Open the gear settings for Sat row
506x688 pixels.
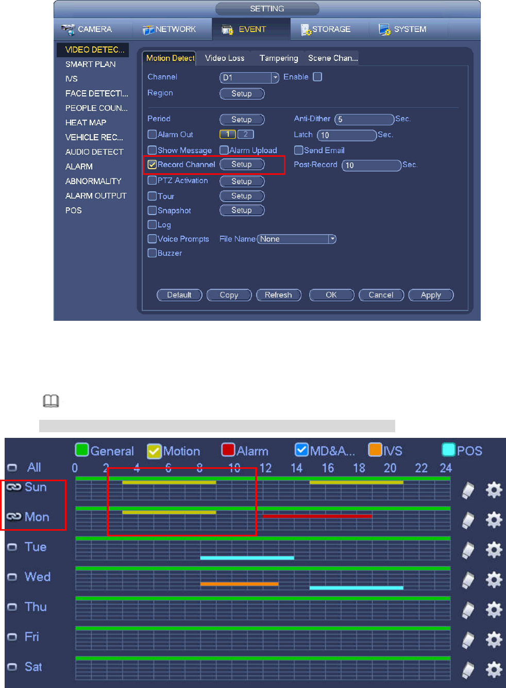click(494, 669)
